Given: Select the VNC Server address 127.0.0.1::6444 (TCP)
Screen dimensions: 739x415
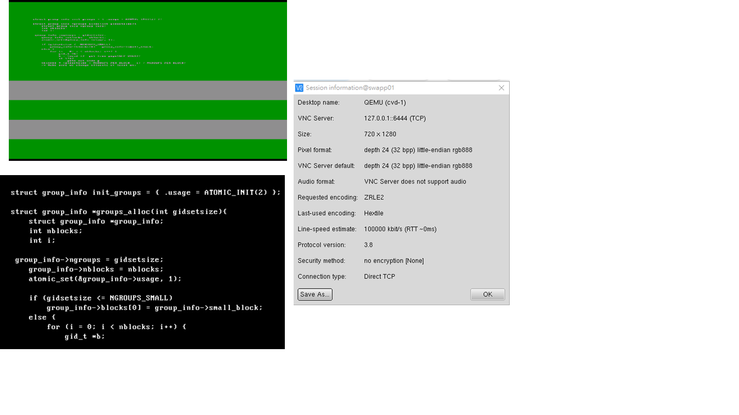Looking at the screenshot, I should pyautogui.click(x=395, y=119).
